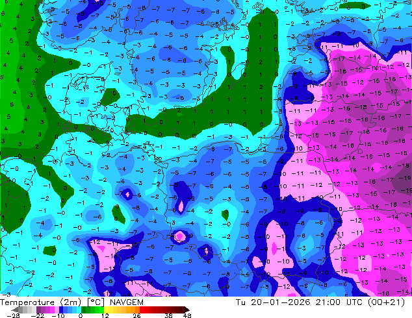The width and height of the screenshot is (412, 318).
Task: Click the '-28' legend scale label
Action: 13,315
